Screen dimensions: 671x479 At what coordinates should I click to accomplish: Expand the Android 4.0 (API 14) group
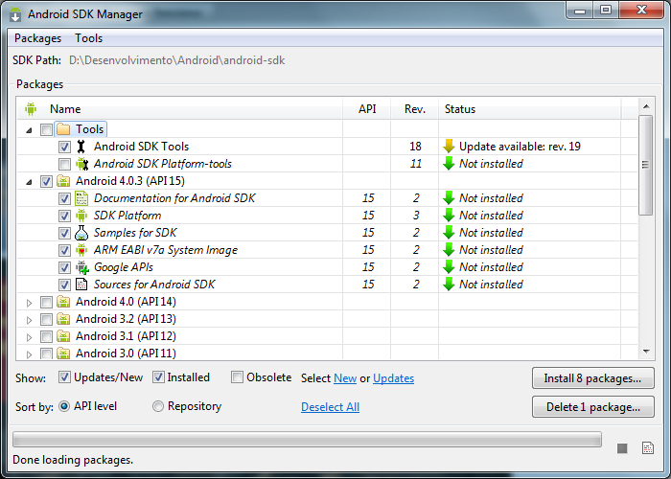pyautogui.click(x=29, y=303)
